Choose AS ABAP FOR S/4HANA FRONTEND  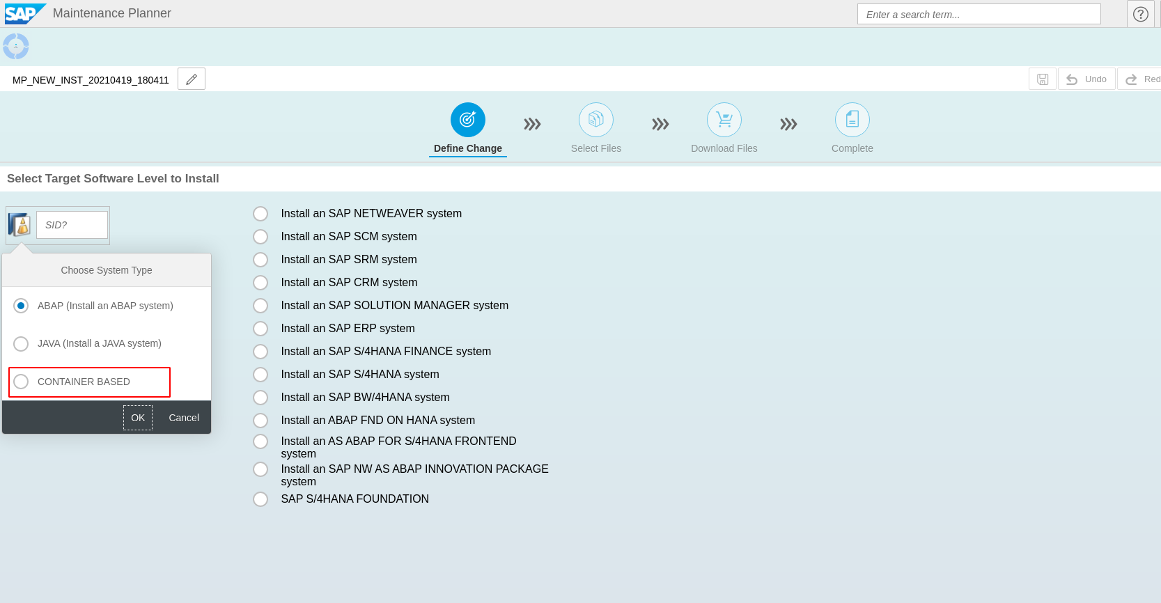(x=260, y=441)
